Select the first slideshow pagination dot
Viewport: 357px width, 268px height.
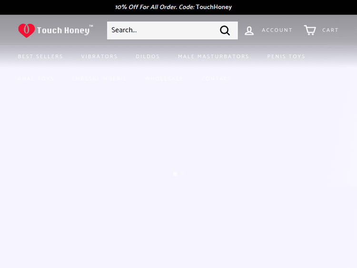(x=175, y=174)
